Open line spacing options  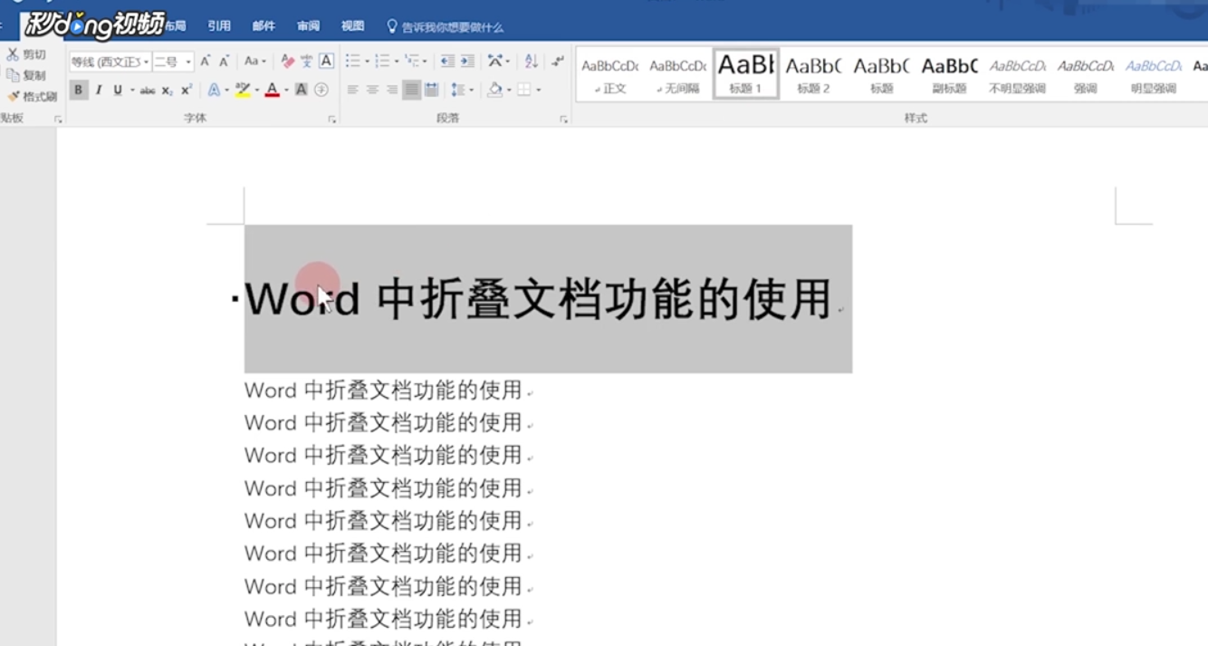point(462,90)
